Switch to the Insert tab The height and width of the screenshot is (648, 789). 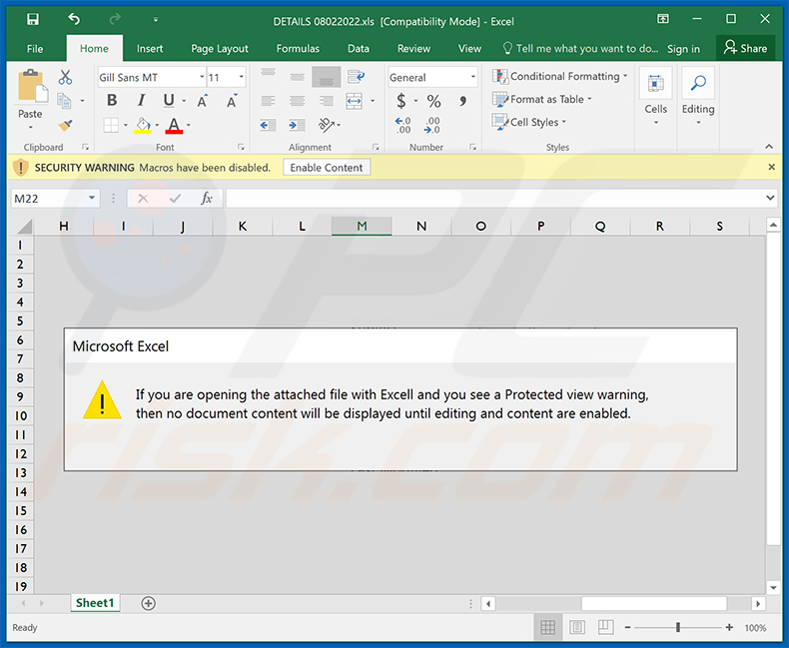(150, 49)
